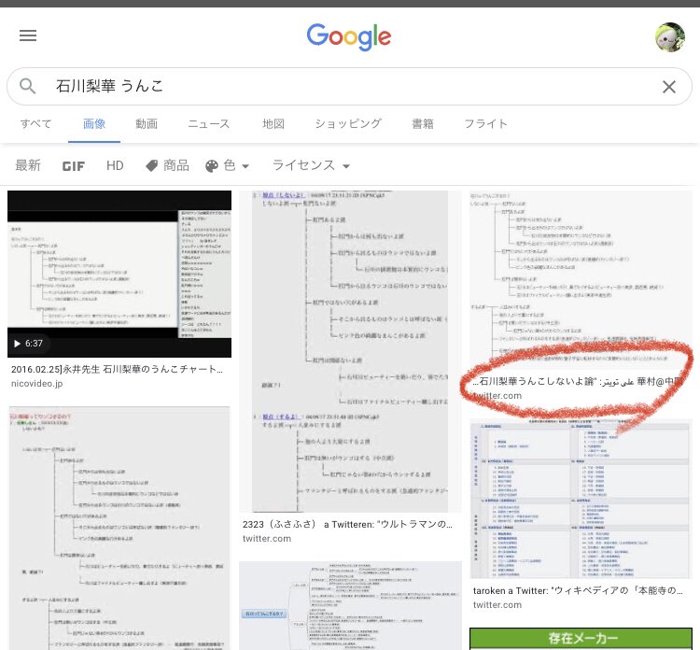Click the magnifier search icon

coord(28,86)
